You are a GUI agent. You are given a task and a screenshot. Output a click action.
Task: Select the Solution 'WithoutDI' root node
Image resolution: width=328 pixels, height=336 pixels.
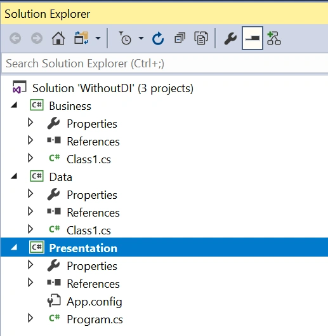[113, 88]
